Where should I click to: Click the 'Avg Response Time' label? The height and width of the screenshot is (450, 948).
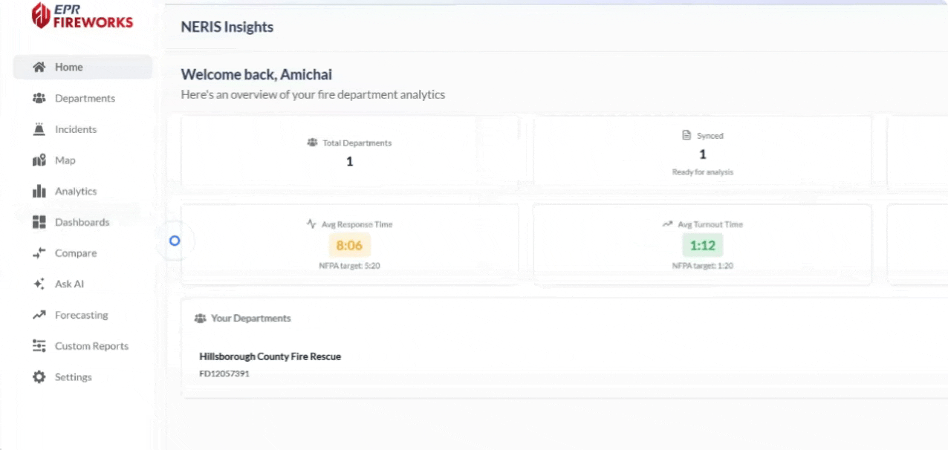pyautogui.click(x=357, y=224)
